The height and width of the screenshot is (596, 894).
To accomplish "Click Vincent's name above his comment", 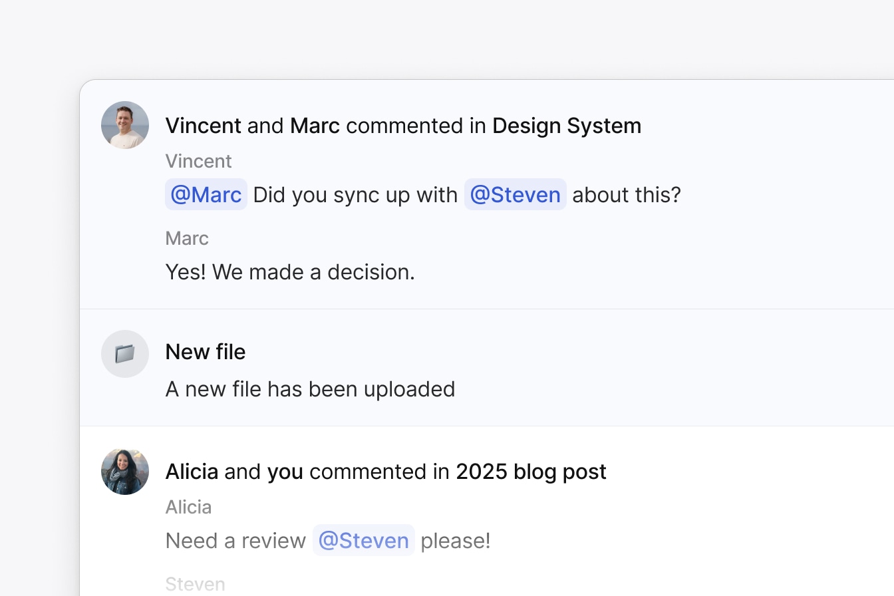I will point(198,160).
